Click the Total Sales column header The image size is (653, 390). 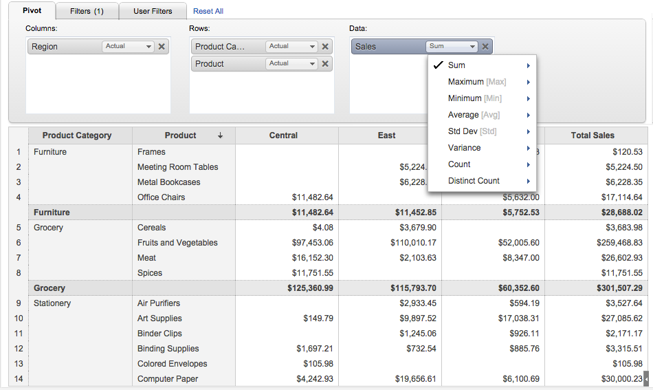pyautogui.click(x=593, y=136)
